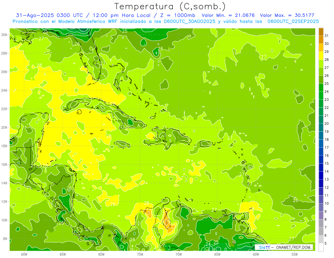
Task: Click the "18N" latitude axis label
Action: [5, 146]
